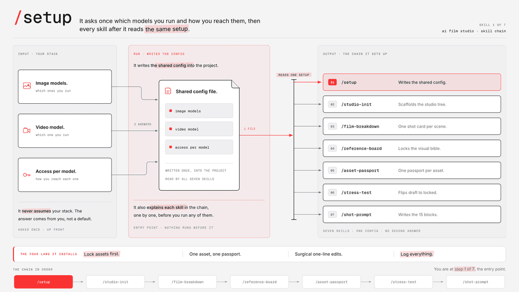Click the video camera icon beside Video model
Screen dimensions: 519x292
(27, 130)
